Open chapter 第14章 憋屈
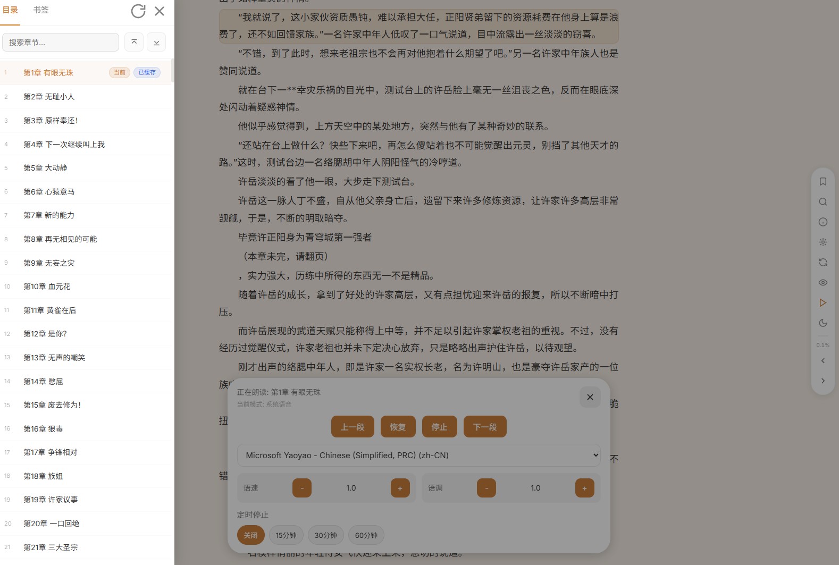 [x=87, y=382]
